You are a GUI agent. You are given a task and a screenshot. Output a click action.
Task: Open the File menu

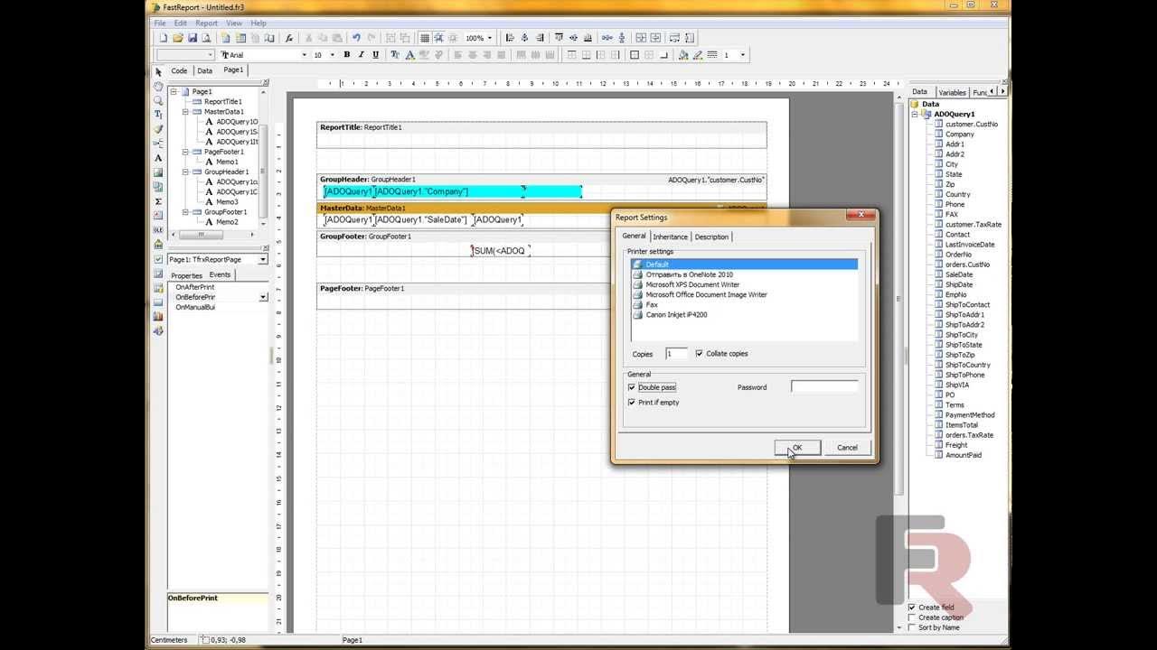(x=159, y=23)
